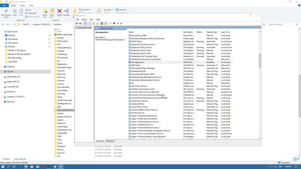Select the dmwappushsvc service row

pos(180,62)
